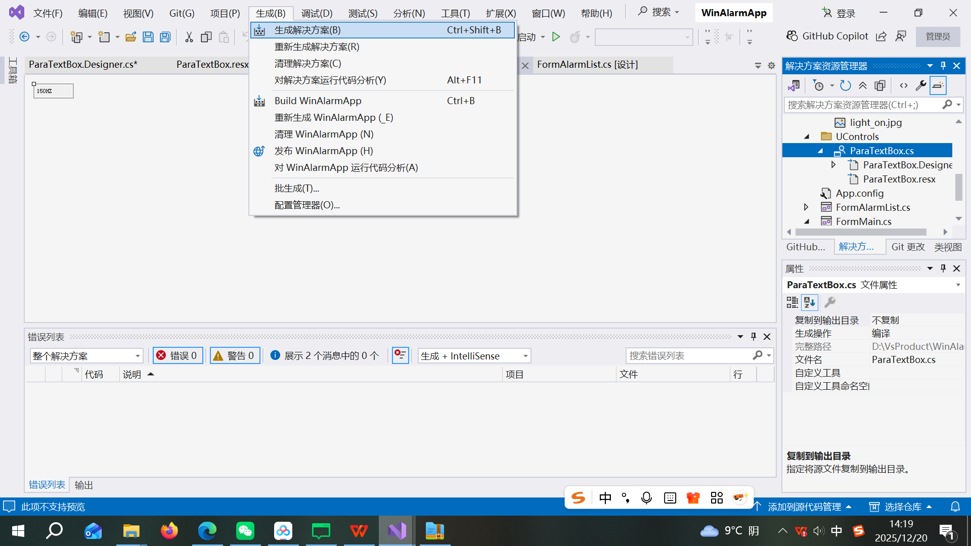Click 添加到源代码管理 in status bar

tap(804, 507)
